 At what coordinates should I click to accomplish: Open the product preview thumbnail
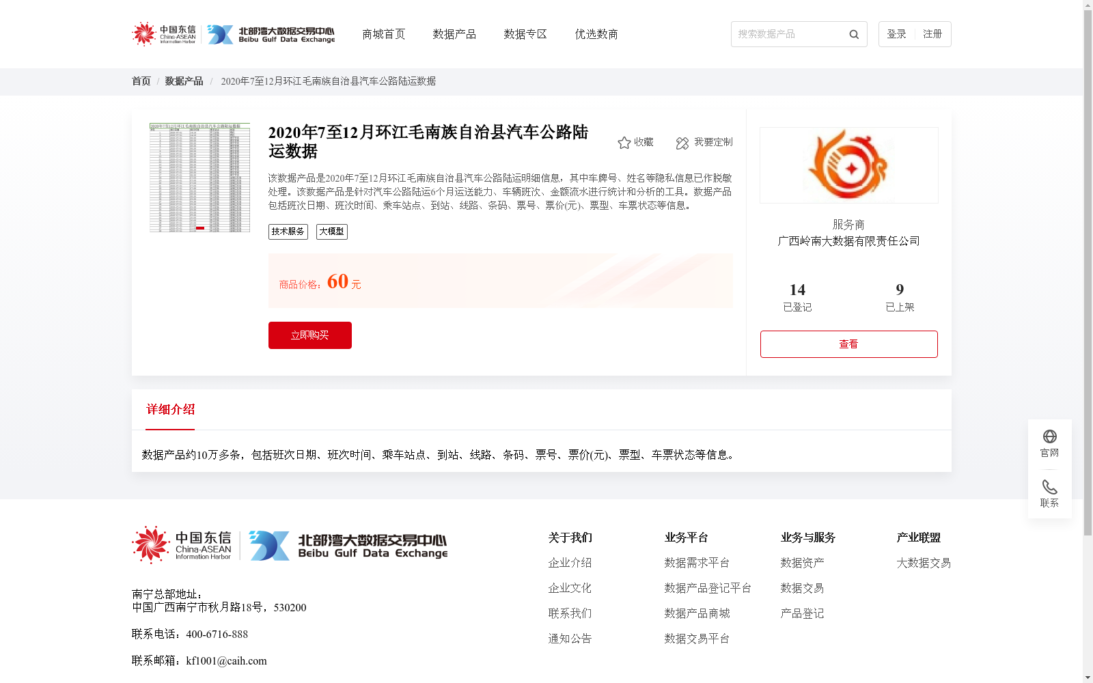200,178
